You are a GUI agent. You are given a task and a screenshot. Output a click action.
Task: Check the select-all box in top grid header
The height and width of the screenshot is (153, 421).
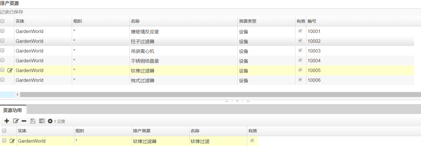pyautogui.click(x=2, y=21)
